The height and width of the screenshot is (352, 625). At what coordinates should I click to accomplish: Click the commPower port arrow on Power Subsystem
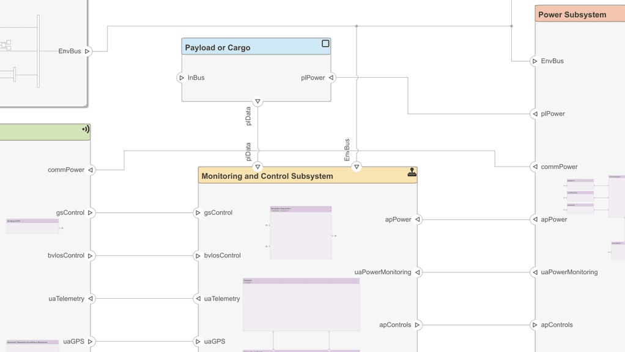click(x=535, y=167)
